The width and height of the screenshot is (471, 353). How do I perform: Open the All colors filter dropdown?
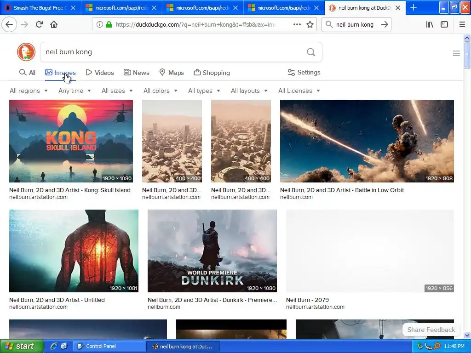click(x=160, y=91)
